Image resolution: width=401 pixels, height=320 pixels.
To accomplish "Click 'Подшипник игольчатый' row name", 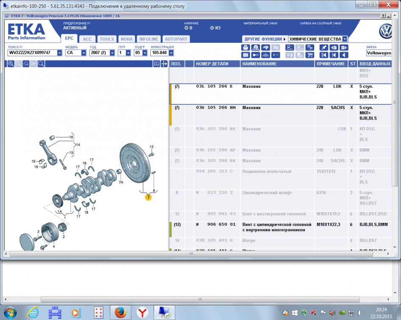I will pyautogui.click(x=267, y=171).
